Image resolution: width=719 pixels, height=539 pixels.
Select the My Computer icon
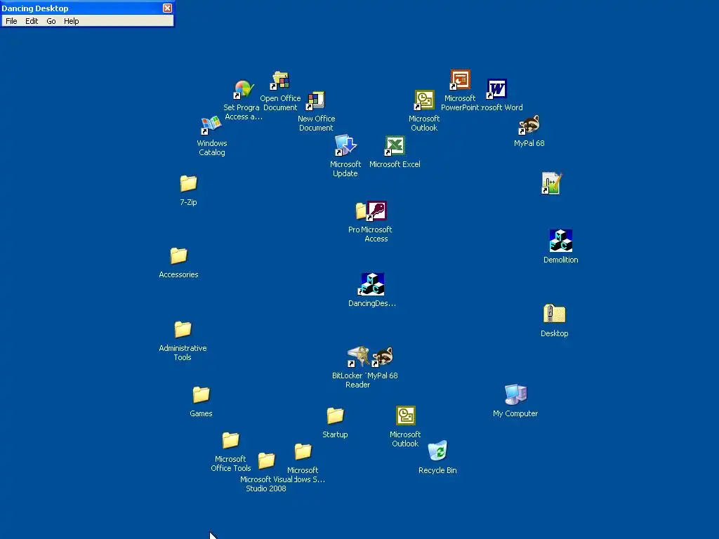click(515, 394)
